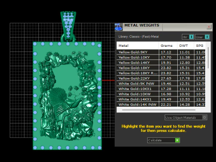
Task: Select the White Gold:14KX1 row
Action: [x=161, y=99]
